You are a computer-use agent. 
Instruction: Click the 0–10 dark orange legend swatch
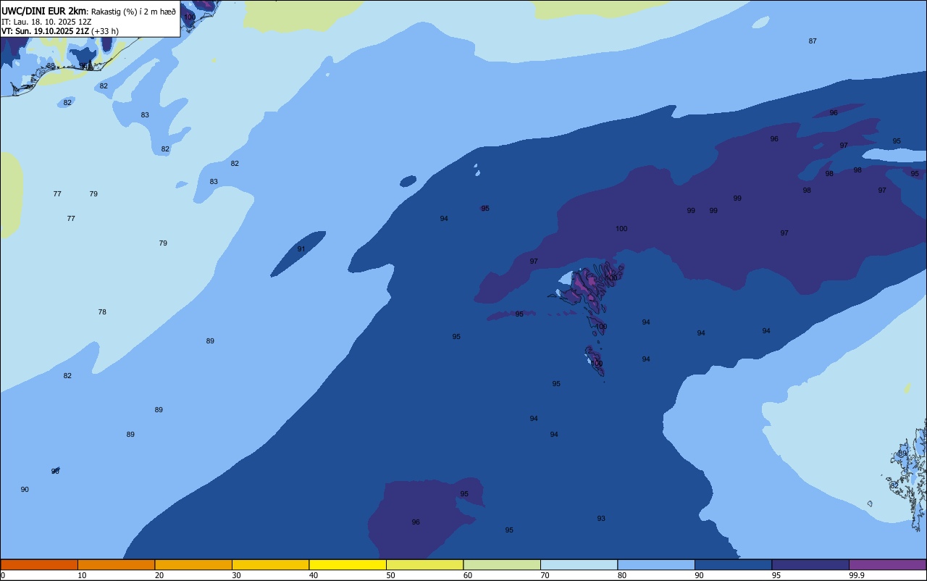coord(39,564)
